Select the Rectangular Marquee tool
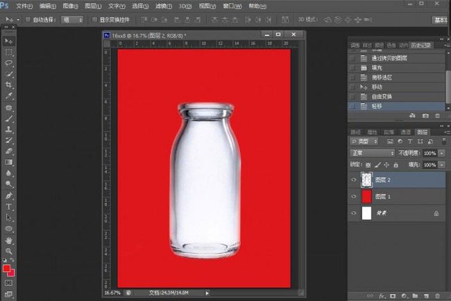Viewport: 451px width, 301px height. click(8, 52)
